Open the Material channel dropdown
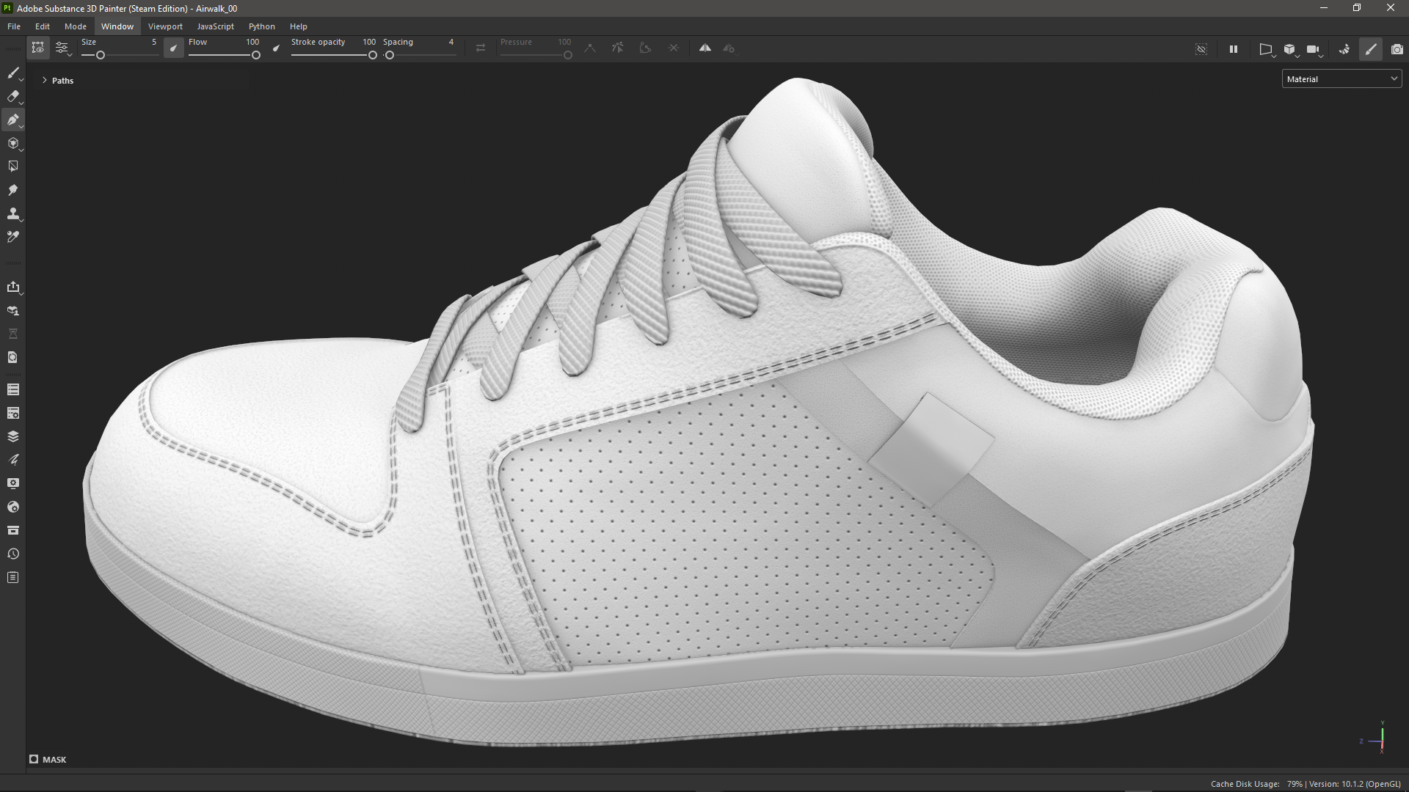Viewport: 1409px width, 792px height. click(x=1341, y=78)
